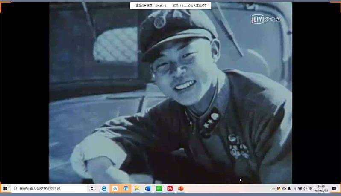Expand the hidden system tray icons
The height and width of the screenshot is (196, 341).
coord(273,188)
